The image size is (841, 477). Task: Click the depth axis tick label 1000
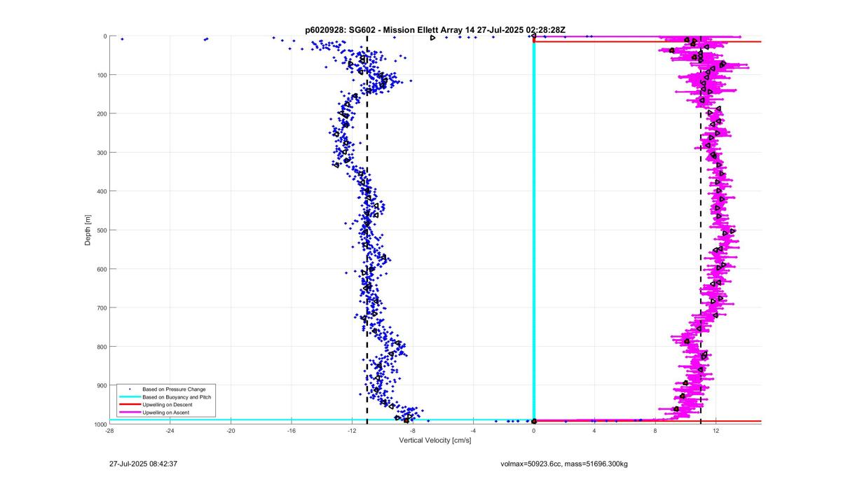pos(100,424)
